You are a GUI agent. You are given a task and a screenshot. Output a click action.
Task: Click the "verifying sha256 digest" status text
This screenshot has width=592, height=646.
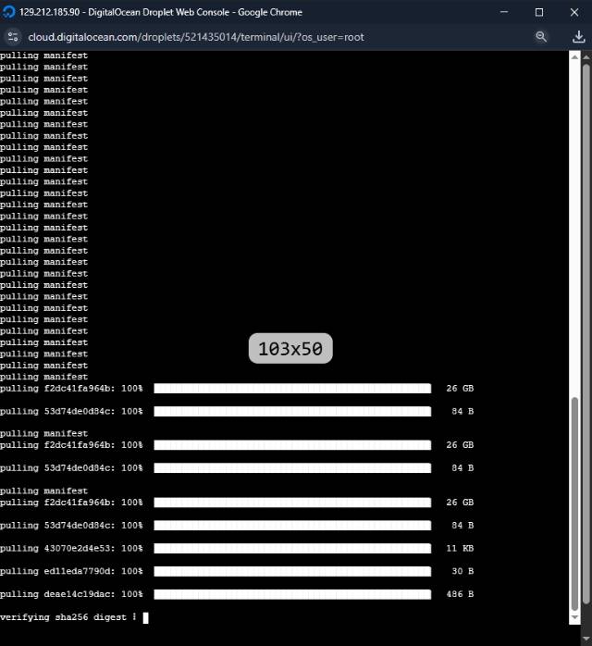65,617
